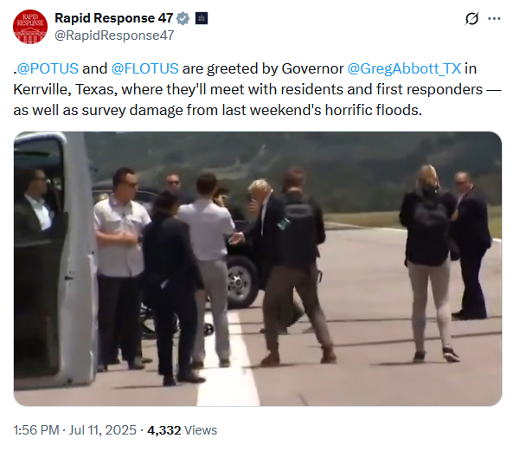Open the Grok explain-post icon

pos(471,19)
